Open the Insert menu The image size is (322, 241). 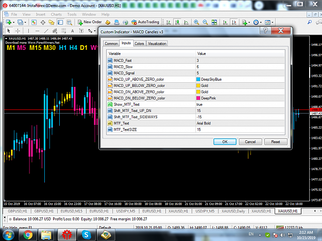(x=41, y=14)
